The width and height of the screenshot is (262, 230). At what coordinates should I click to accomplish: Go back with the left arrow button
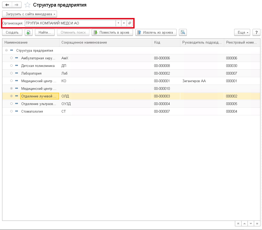point(7,5)
